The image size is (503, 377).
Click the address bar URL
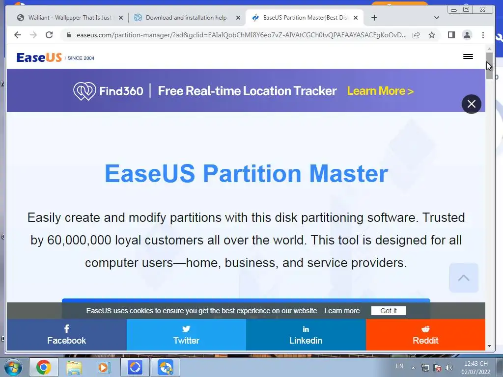[x=241, y=35]
